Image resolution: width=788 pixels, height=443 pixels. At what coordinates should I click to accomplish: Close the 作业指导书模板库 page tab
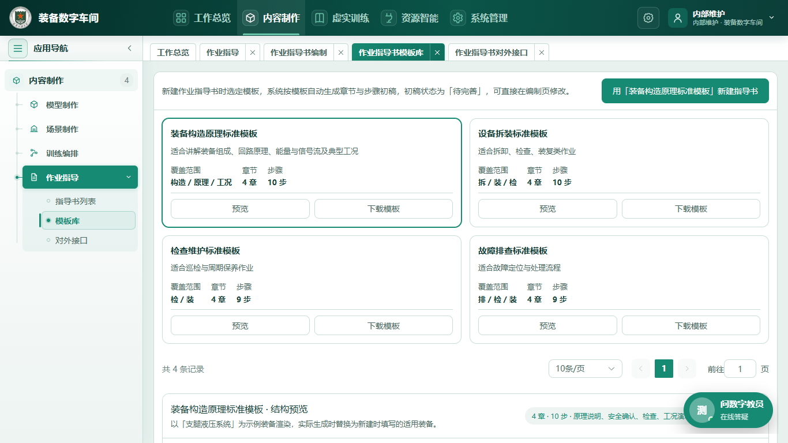[x=437, y=52]
